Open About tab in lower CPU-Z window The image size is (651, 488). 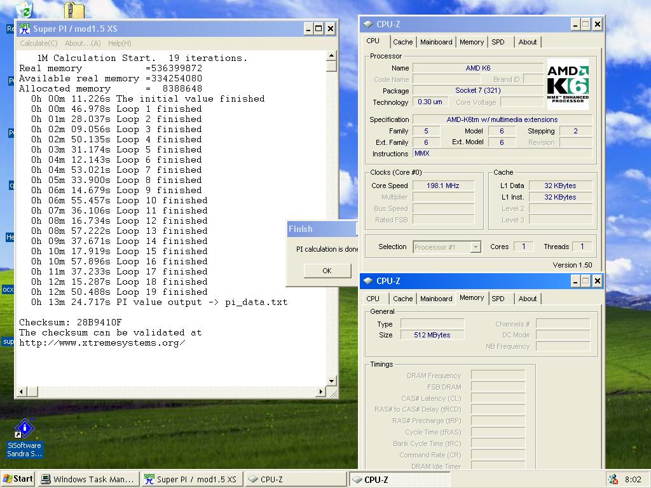click(527, 299)
